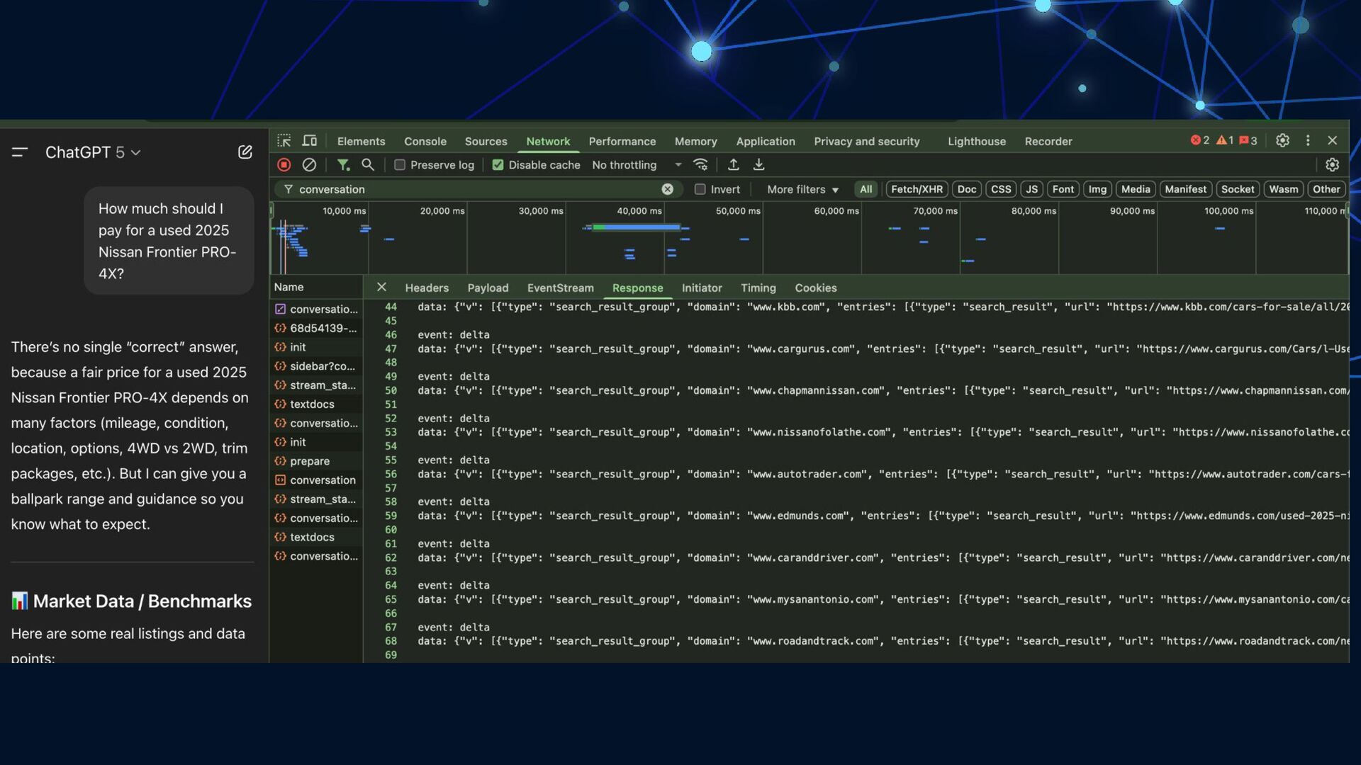Click the 40,000 ms timeline marker
Image resolution: width=1361 pixels, height=765 pixels.
tap(639, 211)
